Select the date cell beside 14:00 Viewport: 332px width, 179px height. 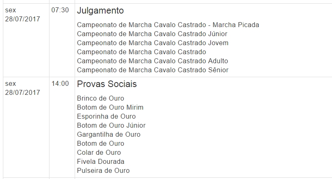[x=22, y=88]
